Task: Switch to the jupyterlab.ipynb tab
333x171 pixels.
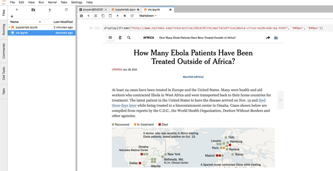Action: coord(125,9)
